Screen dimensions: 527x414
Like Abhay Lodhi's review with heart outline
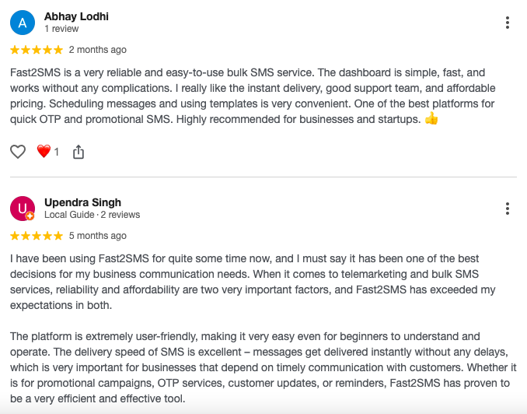point(18,152)
